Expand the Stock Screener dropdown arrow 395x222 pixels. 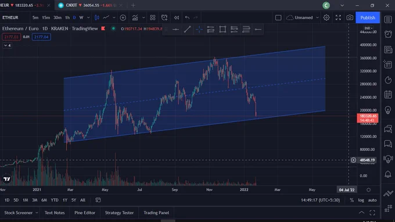click(x=37, y=213)
